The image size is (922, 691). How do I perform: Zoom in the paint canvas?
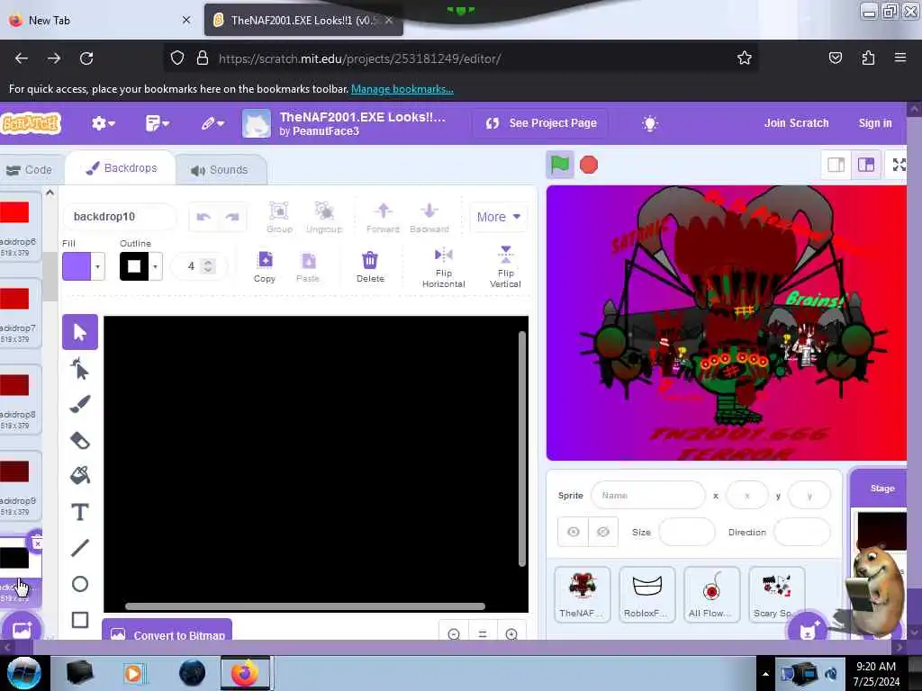[x=511, y=634]
